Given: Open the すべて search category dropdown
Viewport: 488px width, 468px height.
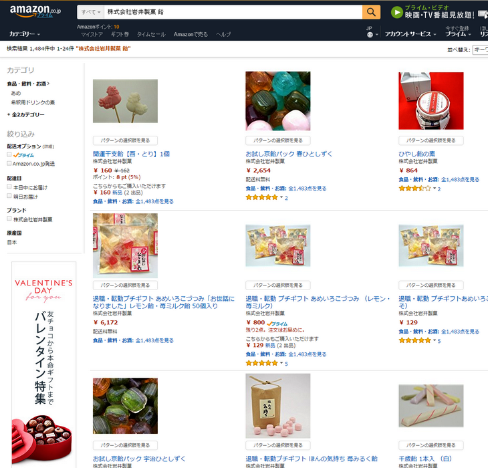Looking at the screenshot, I should coord(90,12).
